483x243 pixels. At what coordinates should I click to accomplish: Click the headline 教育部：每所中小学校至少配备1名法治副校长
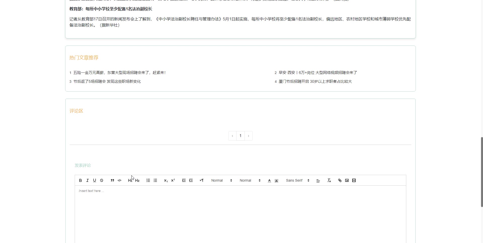pos(111,9)
